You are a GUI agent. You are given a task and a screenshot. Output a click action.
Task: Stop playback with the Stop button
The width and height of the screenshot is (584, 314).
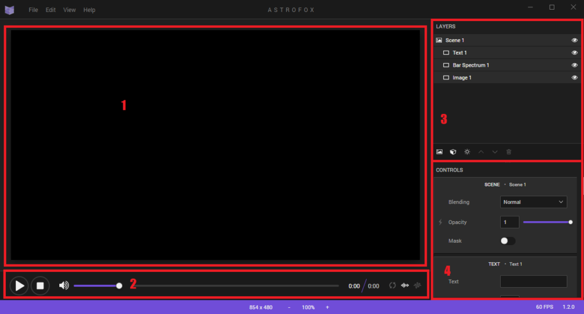click(40, 286)
